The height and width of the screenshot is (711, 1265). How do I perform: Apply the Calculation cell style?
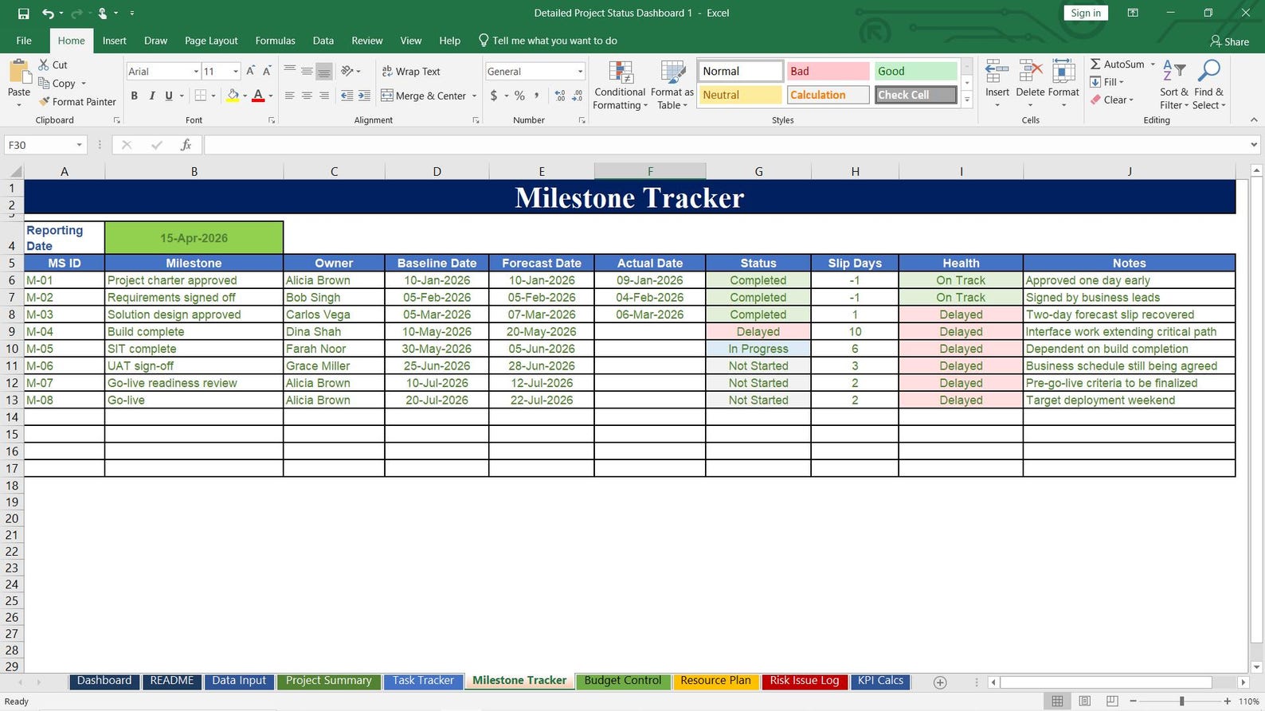coord(828,95)
